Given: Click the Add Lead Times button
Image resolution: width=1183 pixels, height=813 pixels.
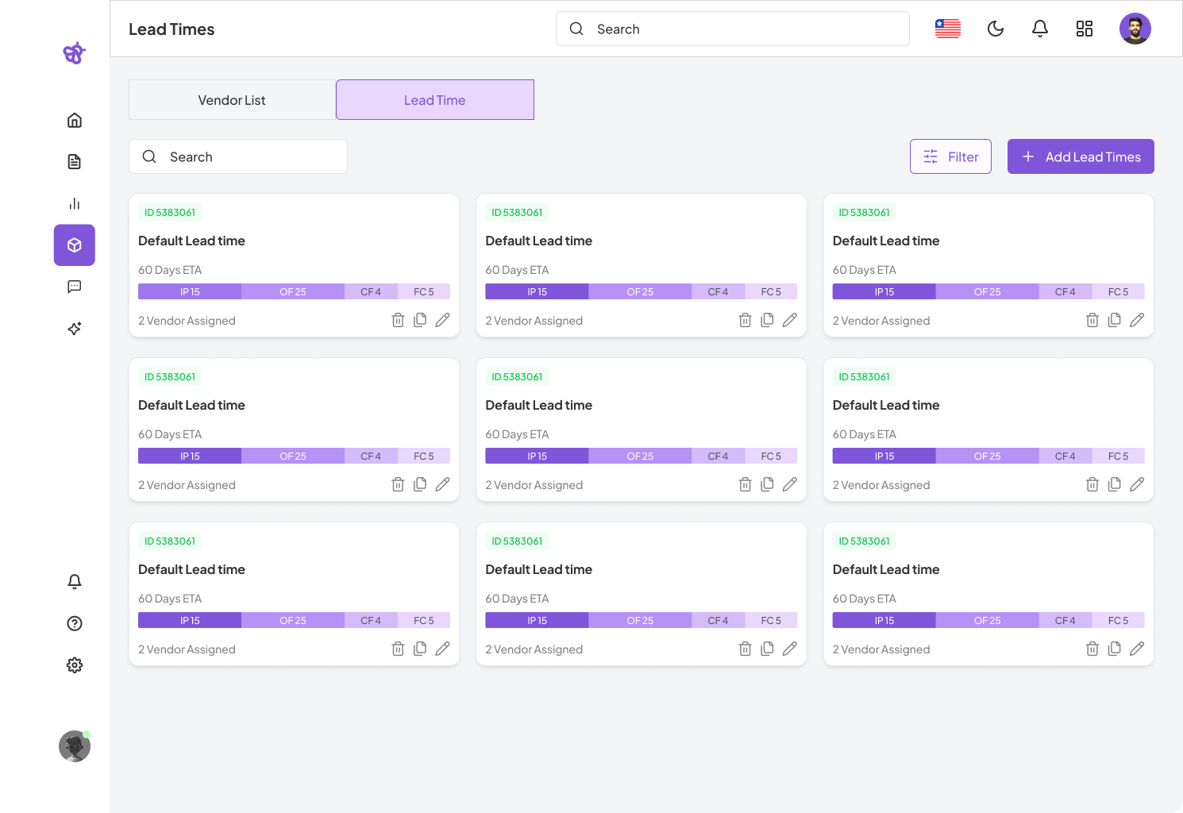Looking at the screenshot, I should coord(1080,157).
